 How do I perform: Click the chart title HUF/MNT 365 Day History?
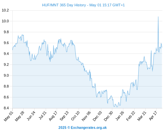tap(64, 5)
